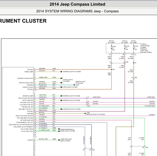Viewport: 157px width, 156px height.
Task: Select the "GRY/BLK" wire color text
Action: point(42,121)
